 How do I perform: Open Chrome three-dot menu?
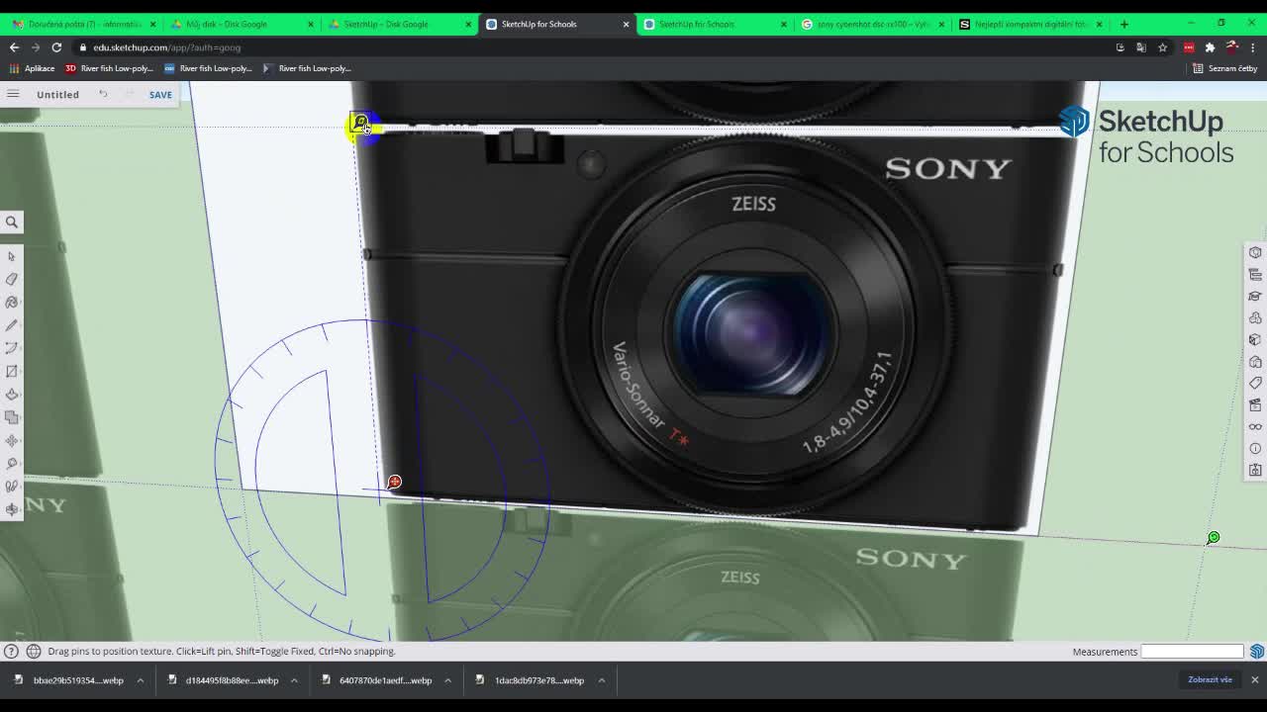coord(1253,47)
